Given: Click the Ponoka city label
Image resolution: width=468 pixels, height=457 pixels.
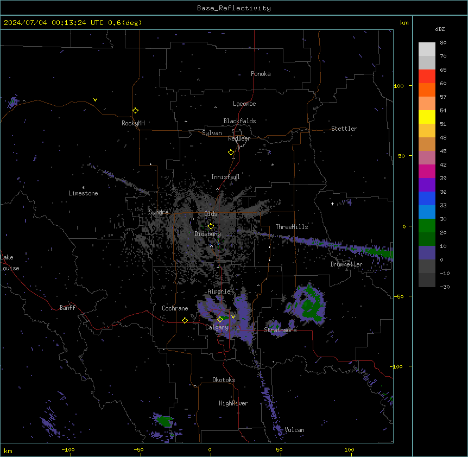Looking at the screenshot, I should (261, 74).
